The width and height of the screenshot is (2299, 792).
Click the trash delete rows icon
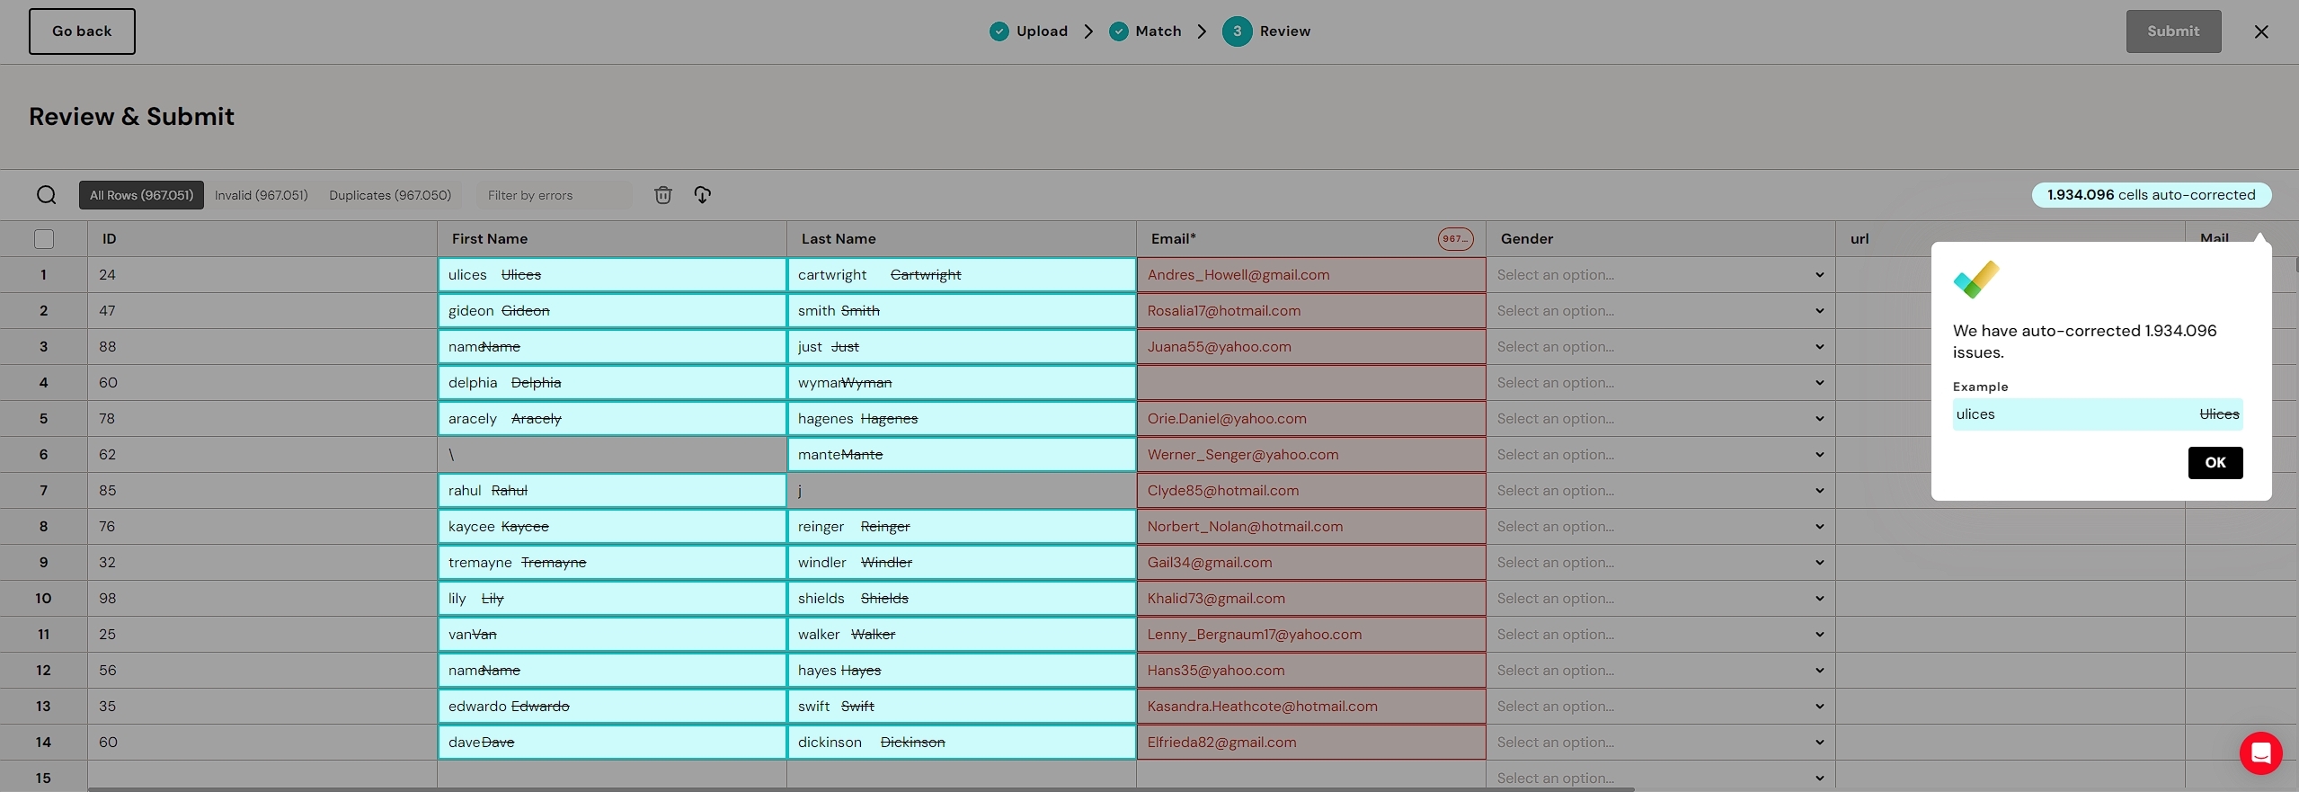click(663, 195)
